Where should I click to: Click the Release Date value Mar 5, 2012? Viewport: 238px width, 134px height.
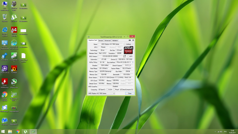103,53
